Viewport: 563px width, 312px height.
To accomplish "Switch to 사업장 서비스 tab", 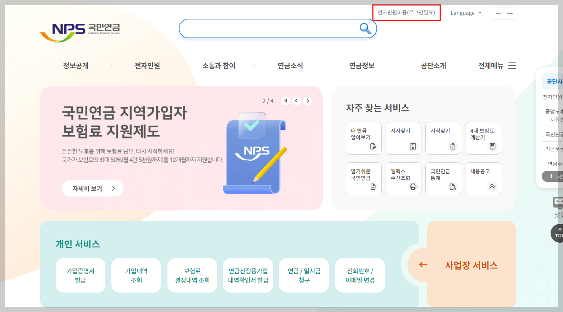I will coord(471,265).
